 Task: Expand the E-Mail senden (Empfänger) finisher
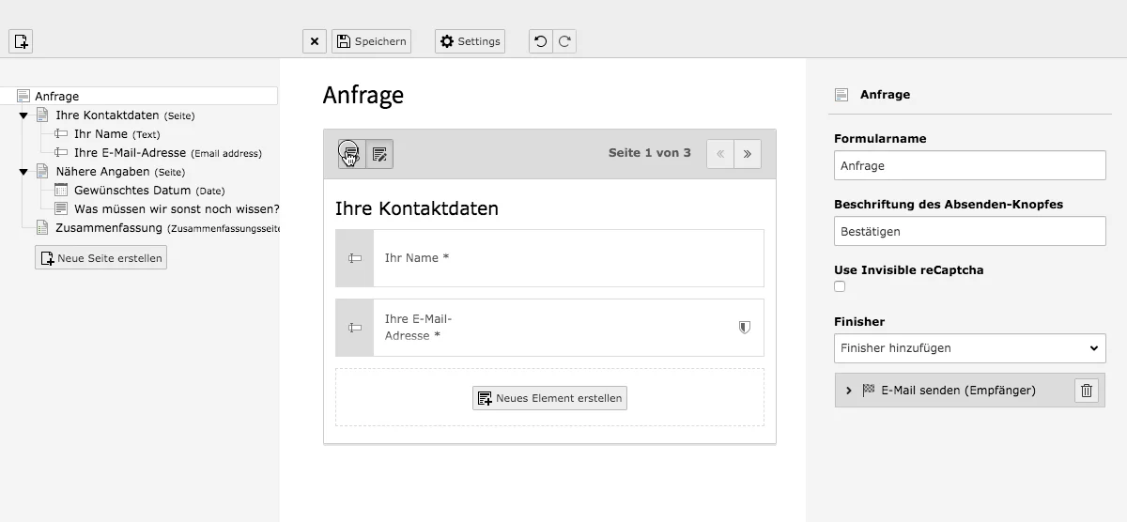849,391
